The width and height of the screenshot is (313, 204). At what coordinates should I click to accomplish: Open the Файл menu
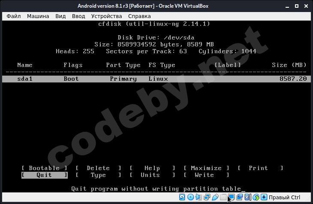point(14,16)
